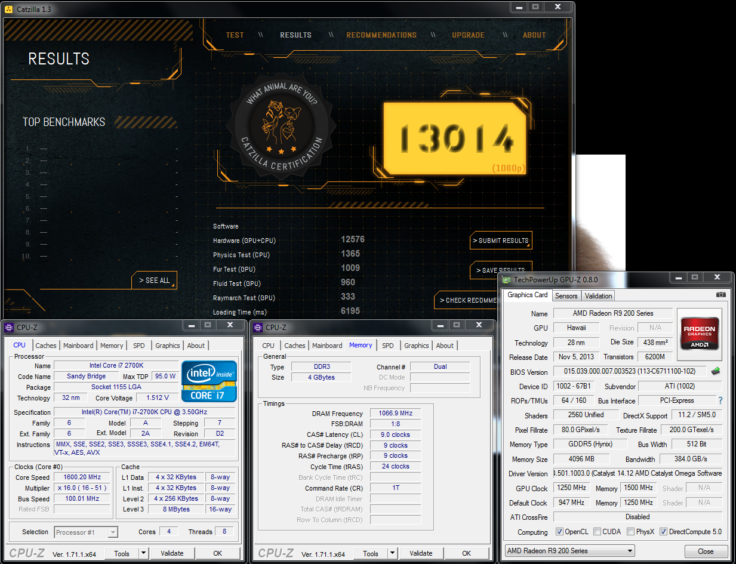Screen dimensions: 736x564
Task: Click Physics Test (CPU) score 1365
Action: (x=350, y=254)
